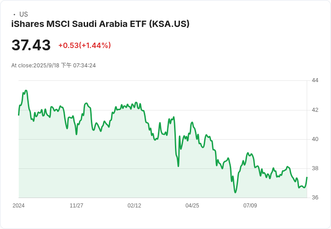This screenshot has width=331, height=229.
Task: Click the chart's lowest trough before 07/09
Action: pos(235,193)
